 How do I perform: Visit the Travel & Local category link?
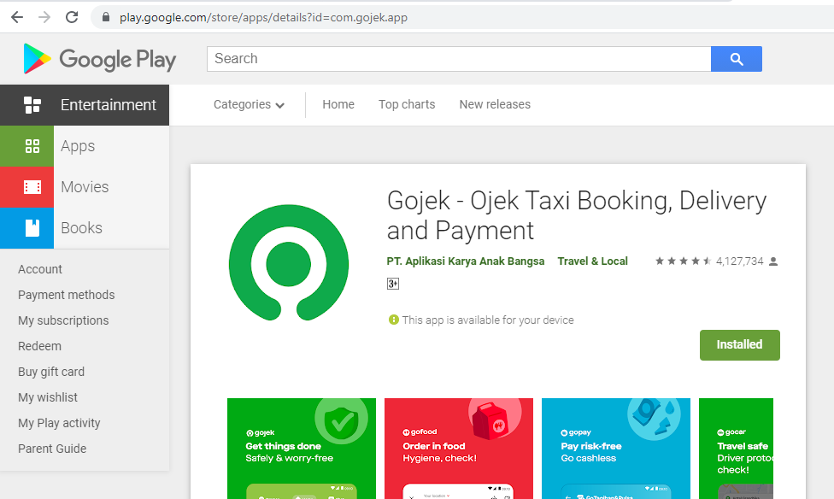[592, 261]
